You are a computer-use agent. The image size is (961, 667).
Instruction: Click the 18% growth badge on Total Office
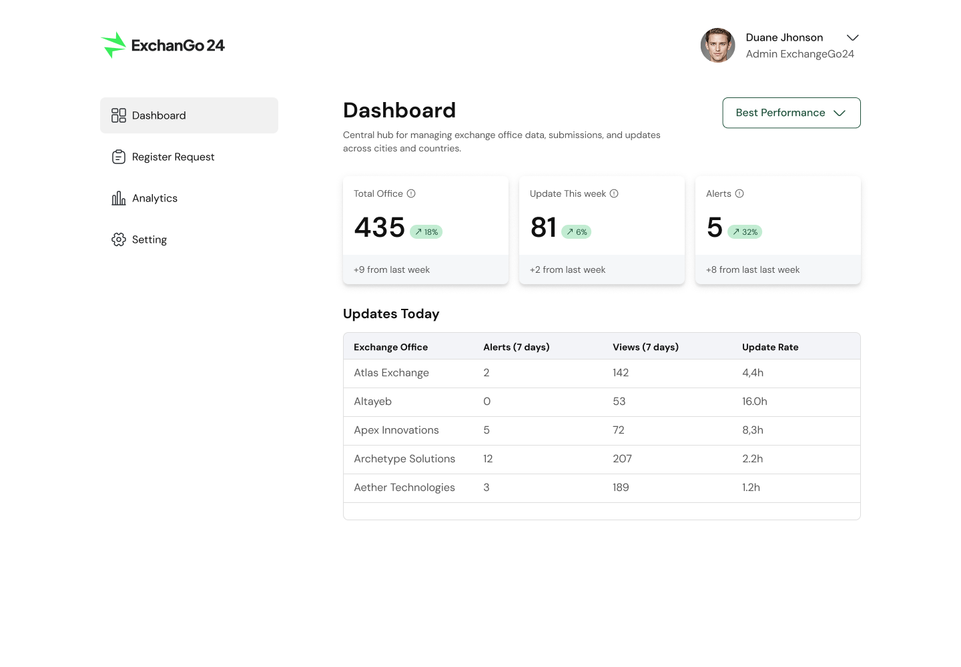[x=426, y=232]
